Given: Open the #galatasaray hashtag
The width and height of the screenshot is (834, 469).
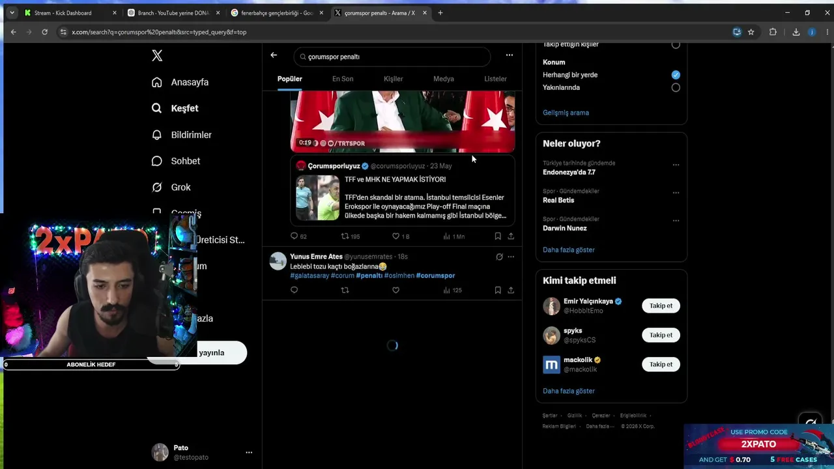Looking at the screenshot, I should pyautogui.click(x=309, y=276).
